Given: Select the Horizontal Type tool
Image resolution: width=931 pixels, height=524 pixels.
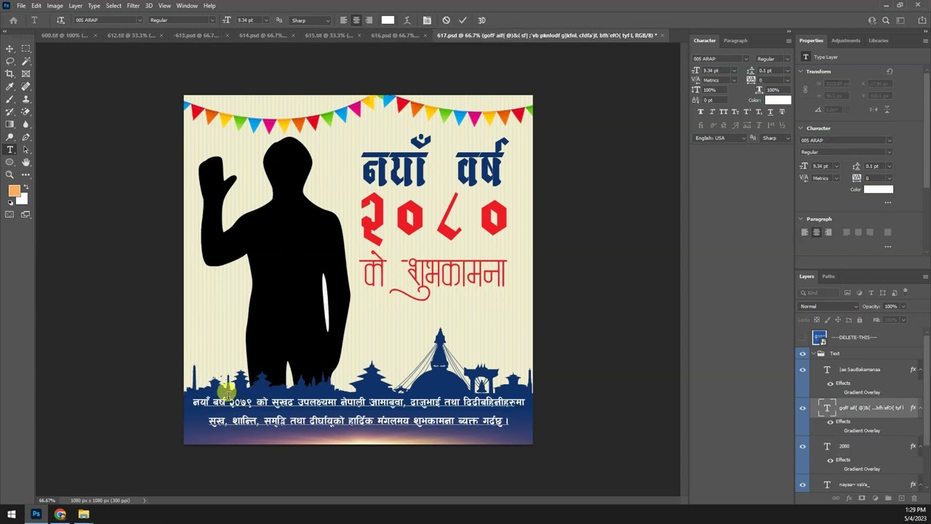Looking at the screenshot, I should (9, 149).
